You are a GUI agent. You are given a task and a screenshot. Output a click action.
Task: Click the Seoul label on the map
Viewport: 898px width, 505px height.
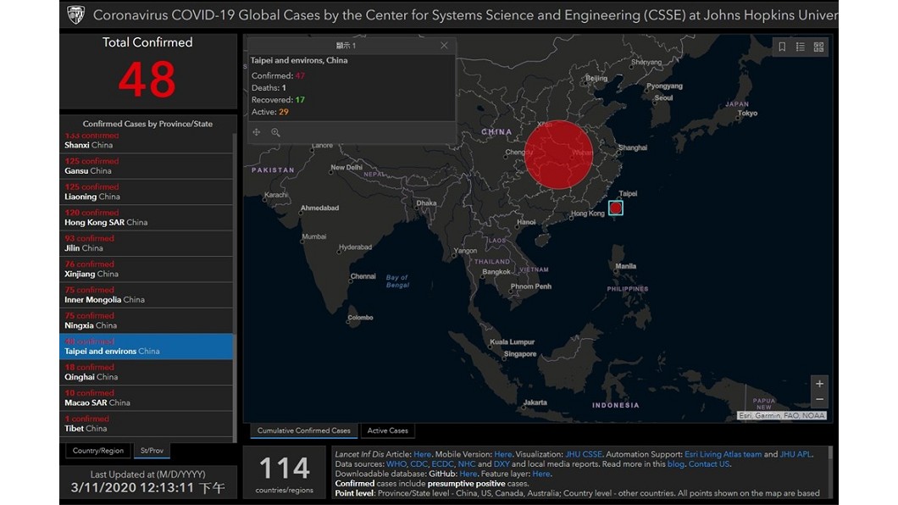(x=663, y=97)
